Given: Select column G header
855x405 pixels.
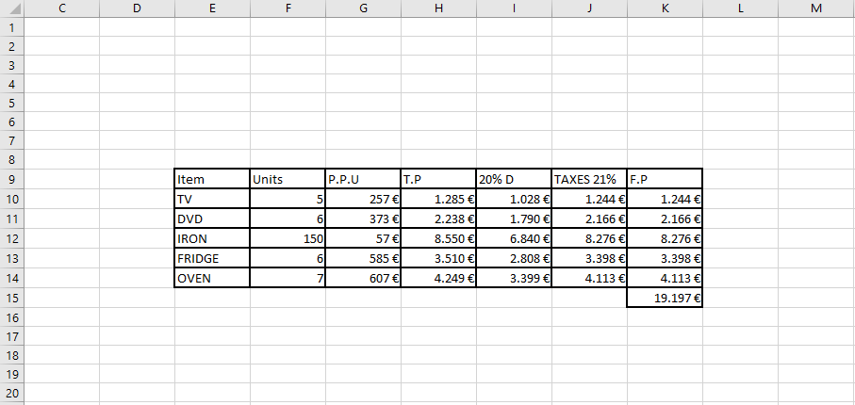Looking at the screenshot, I should (363, 8).
